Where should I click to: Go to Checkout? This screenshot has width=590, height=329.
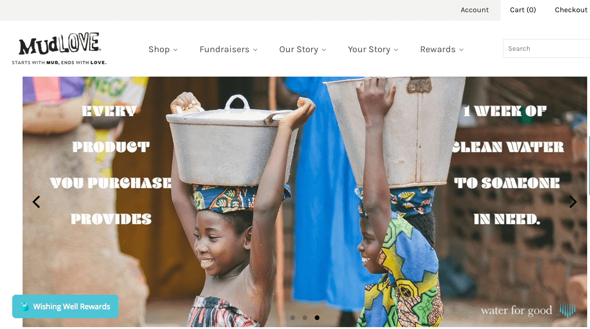pos(571,10)
